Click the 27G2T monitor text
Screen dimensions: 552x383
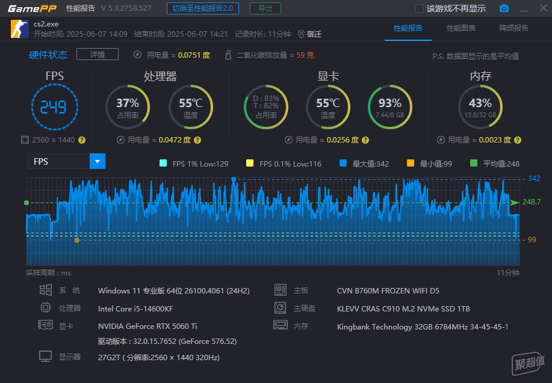pyautogui.click(x=159, y=357)
